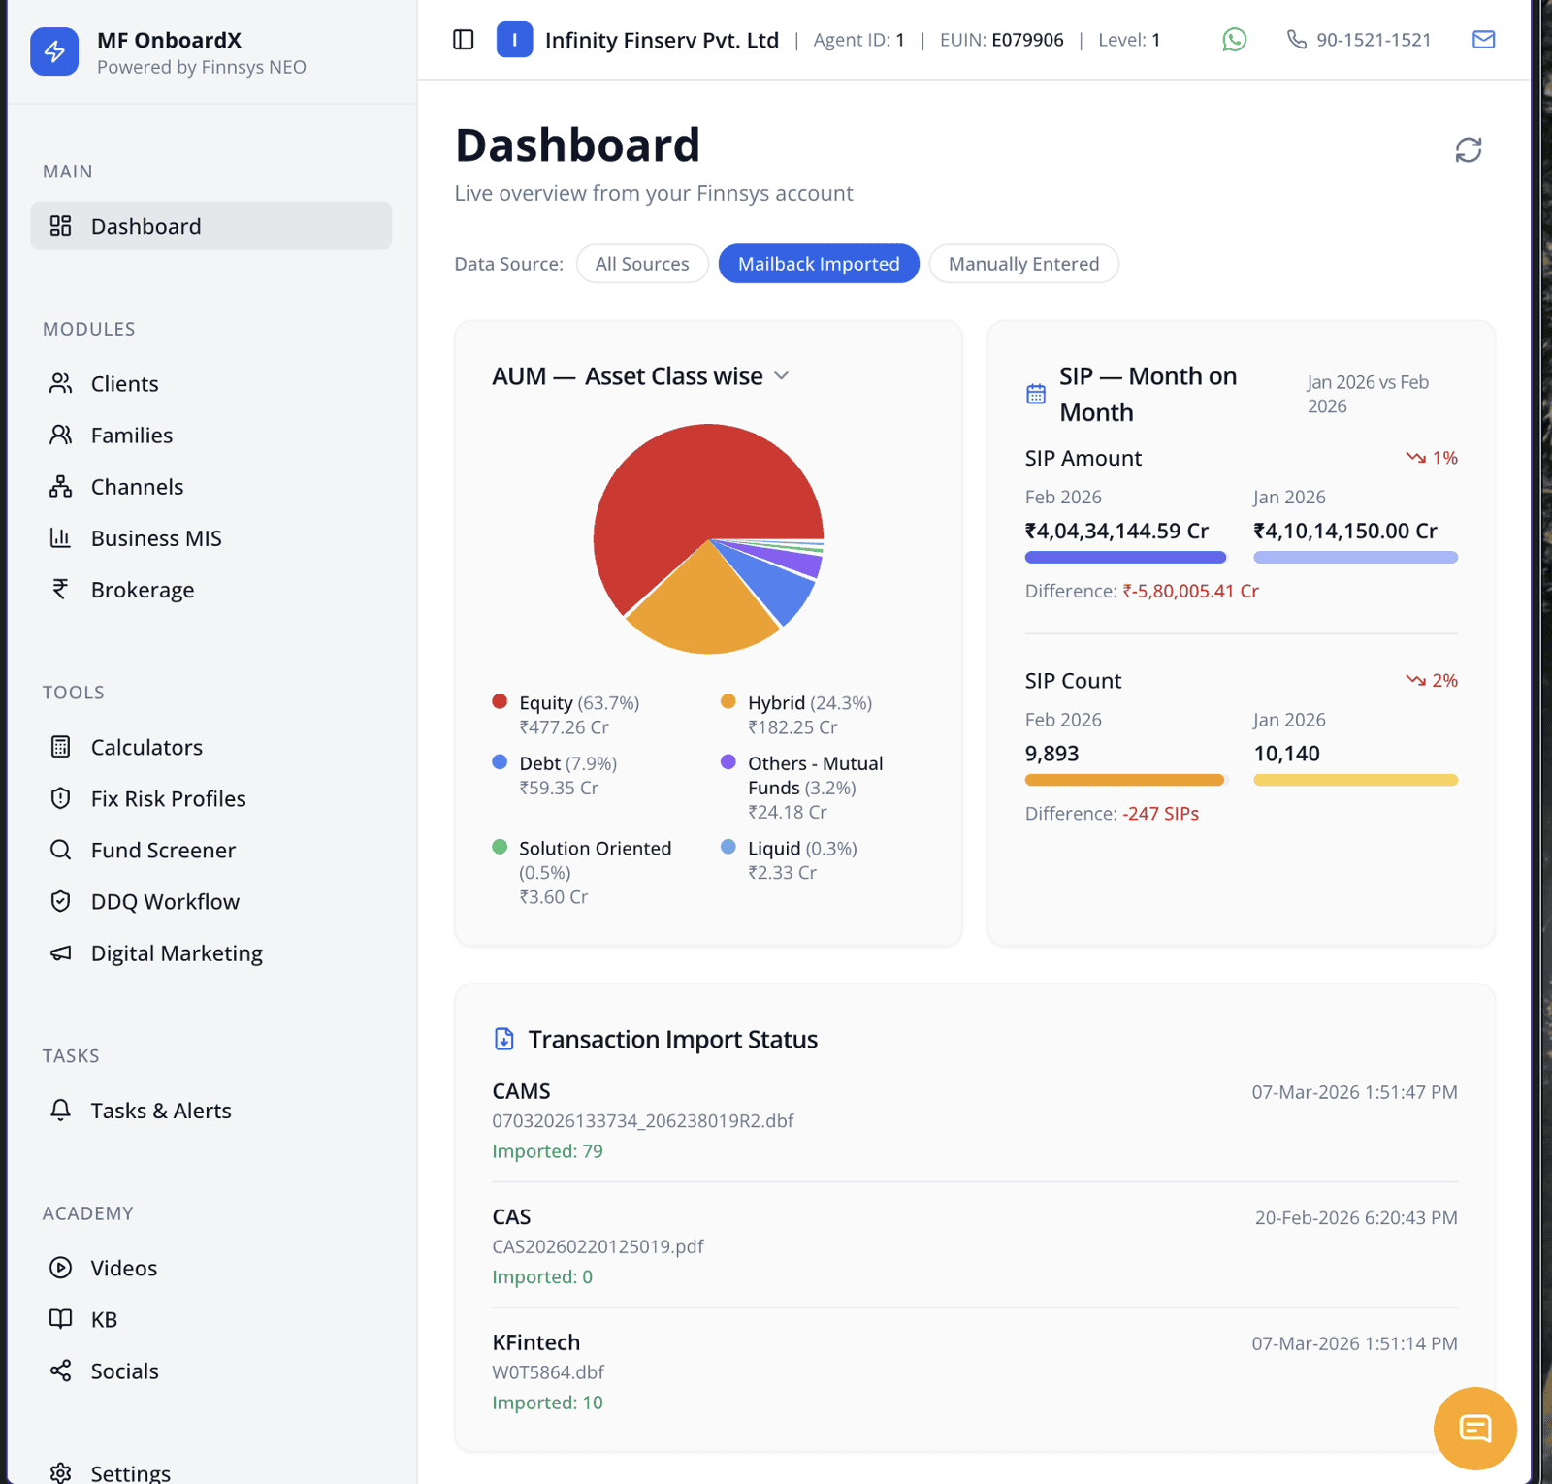
Task: Click the MF OnboardX lightning logo
Action: tap(54, 52)
